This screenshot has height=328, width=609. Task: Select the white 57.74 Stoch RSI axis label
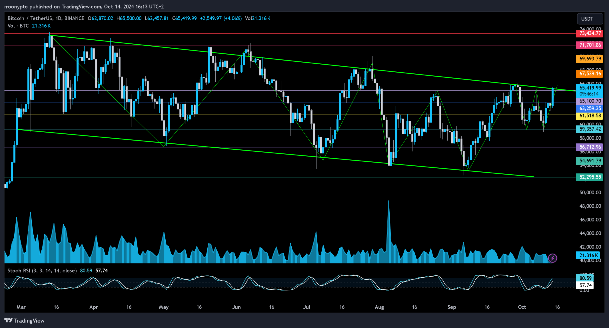tap(584, 285)
